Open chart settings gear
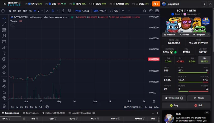This screenshot has height=123, width=214. (x=151, y=11)
